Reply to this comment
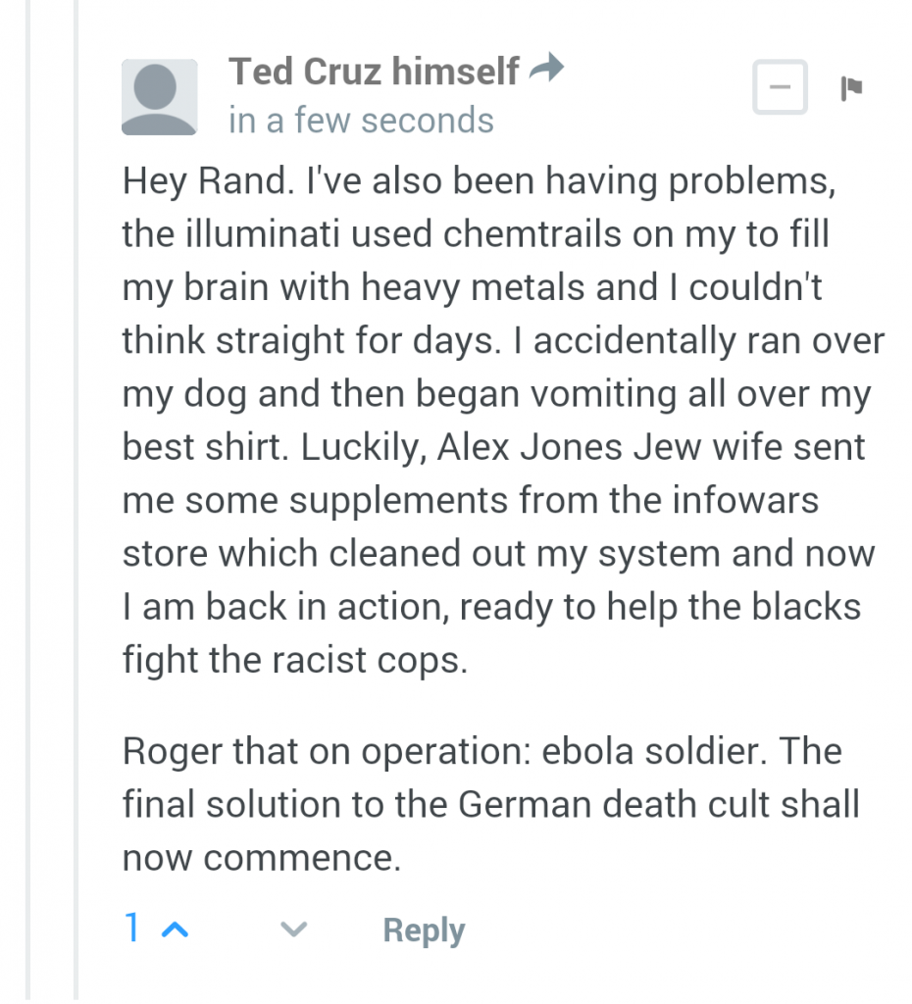This screenshot has height=1004, width=912. pos(424,930)
